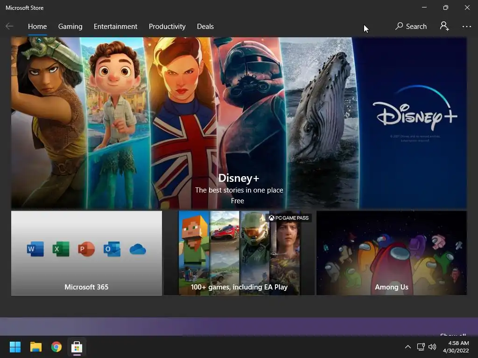Screen dimensions: 478x358
Task: Open the volume speaker tray icon
Action: click(x=432, y=347)
